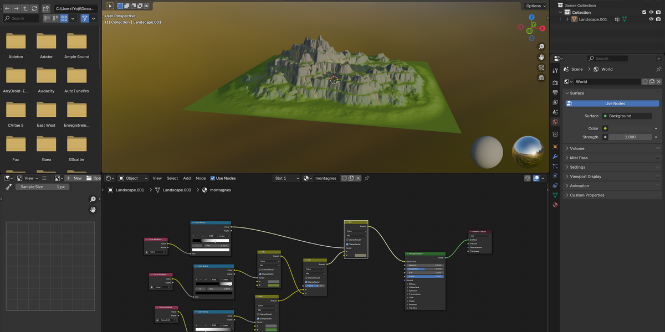Go to parent directory in file browser

click(25, 9)
